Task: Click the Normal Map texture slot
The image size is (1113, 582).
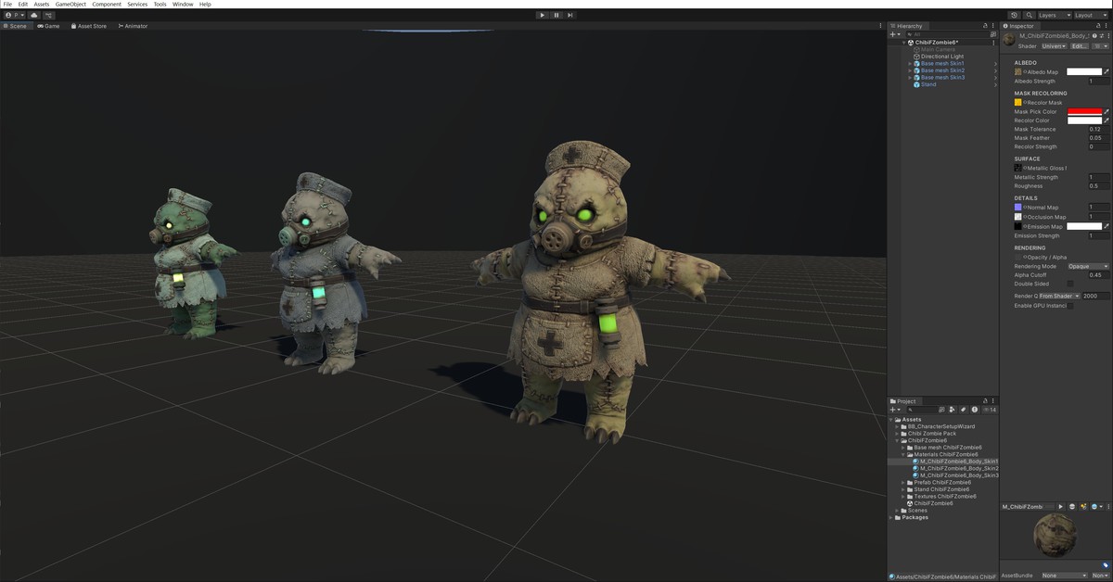Action: 1017,208
